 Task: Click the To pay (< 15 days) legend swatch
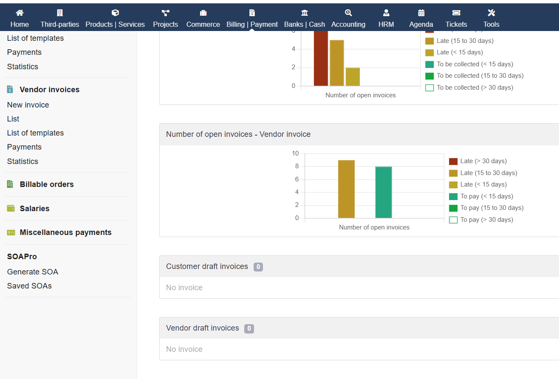453,196
